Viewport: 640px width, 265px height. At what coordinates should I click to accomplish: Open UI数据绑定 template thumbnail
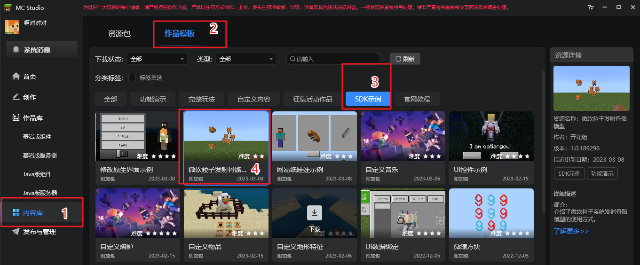pyautogui.click(x=403, y=213)
